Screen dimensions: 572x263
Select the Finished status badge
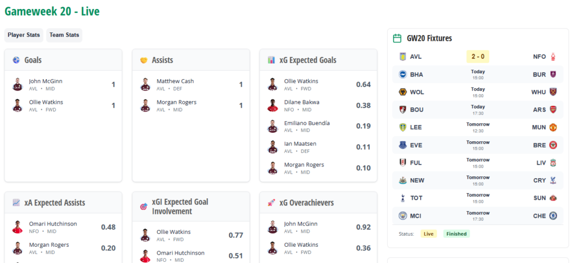[456, 234]
